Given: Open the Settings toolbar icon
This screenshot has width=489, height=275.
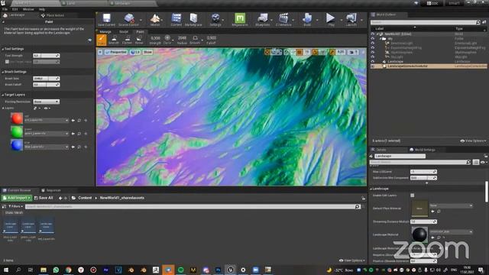Looking at the screenshot, I should 215,20.
